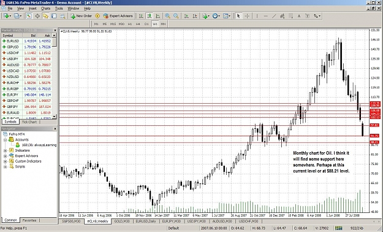Viewport: 383px width, 232px height.
Task: Open the Insert menu
Action: pos(32,9)
